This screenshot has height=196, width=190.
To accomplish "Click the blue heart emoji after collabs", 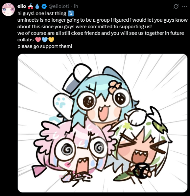I will coord(45,40).
